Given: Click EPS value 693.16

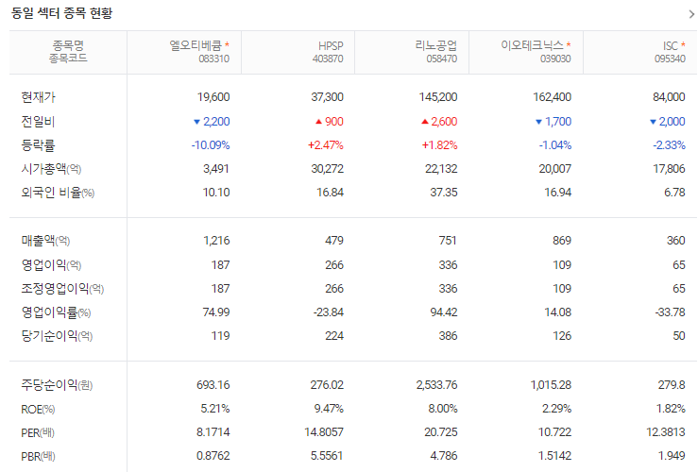Looking at the screenshot, I should tap(213, 385).
